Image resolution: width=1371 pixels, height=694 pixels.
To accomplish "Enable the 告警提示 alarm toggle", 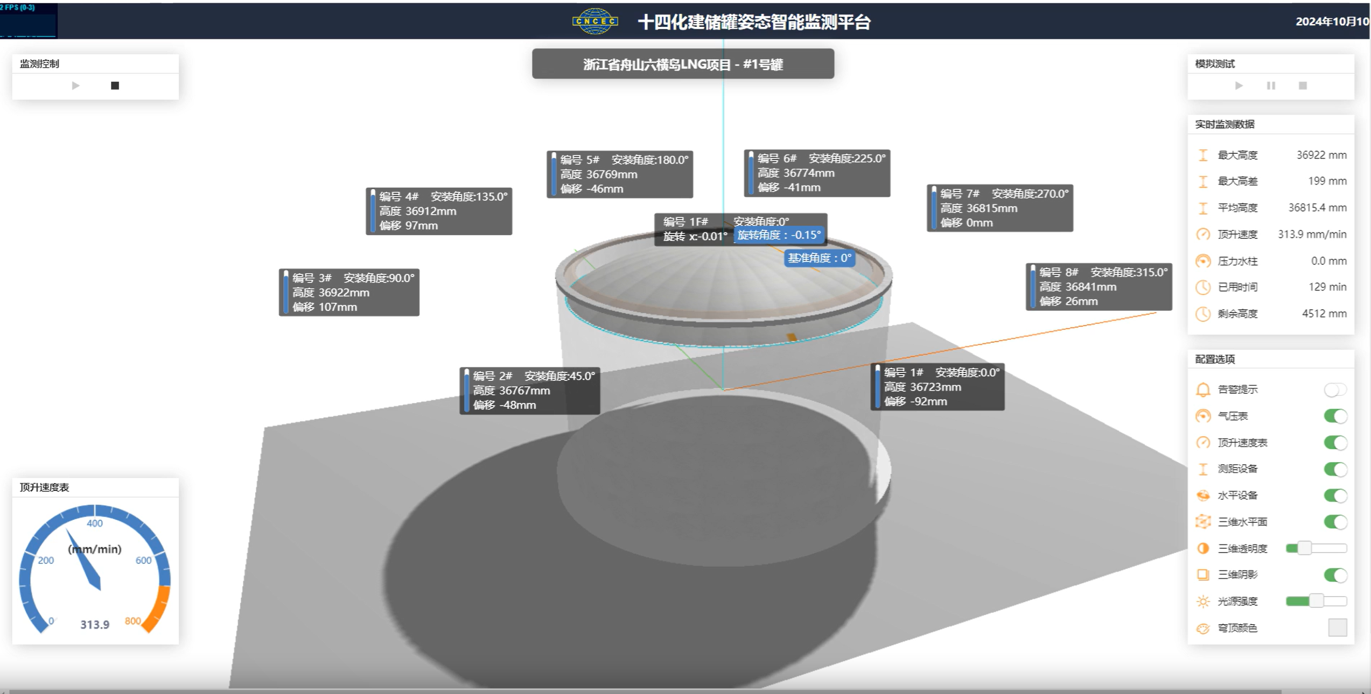I will click(x=1335, y=390).
